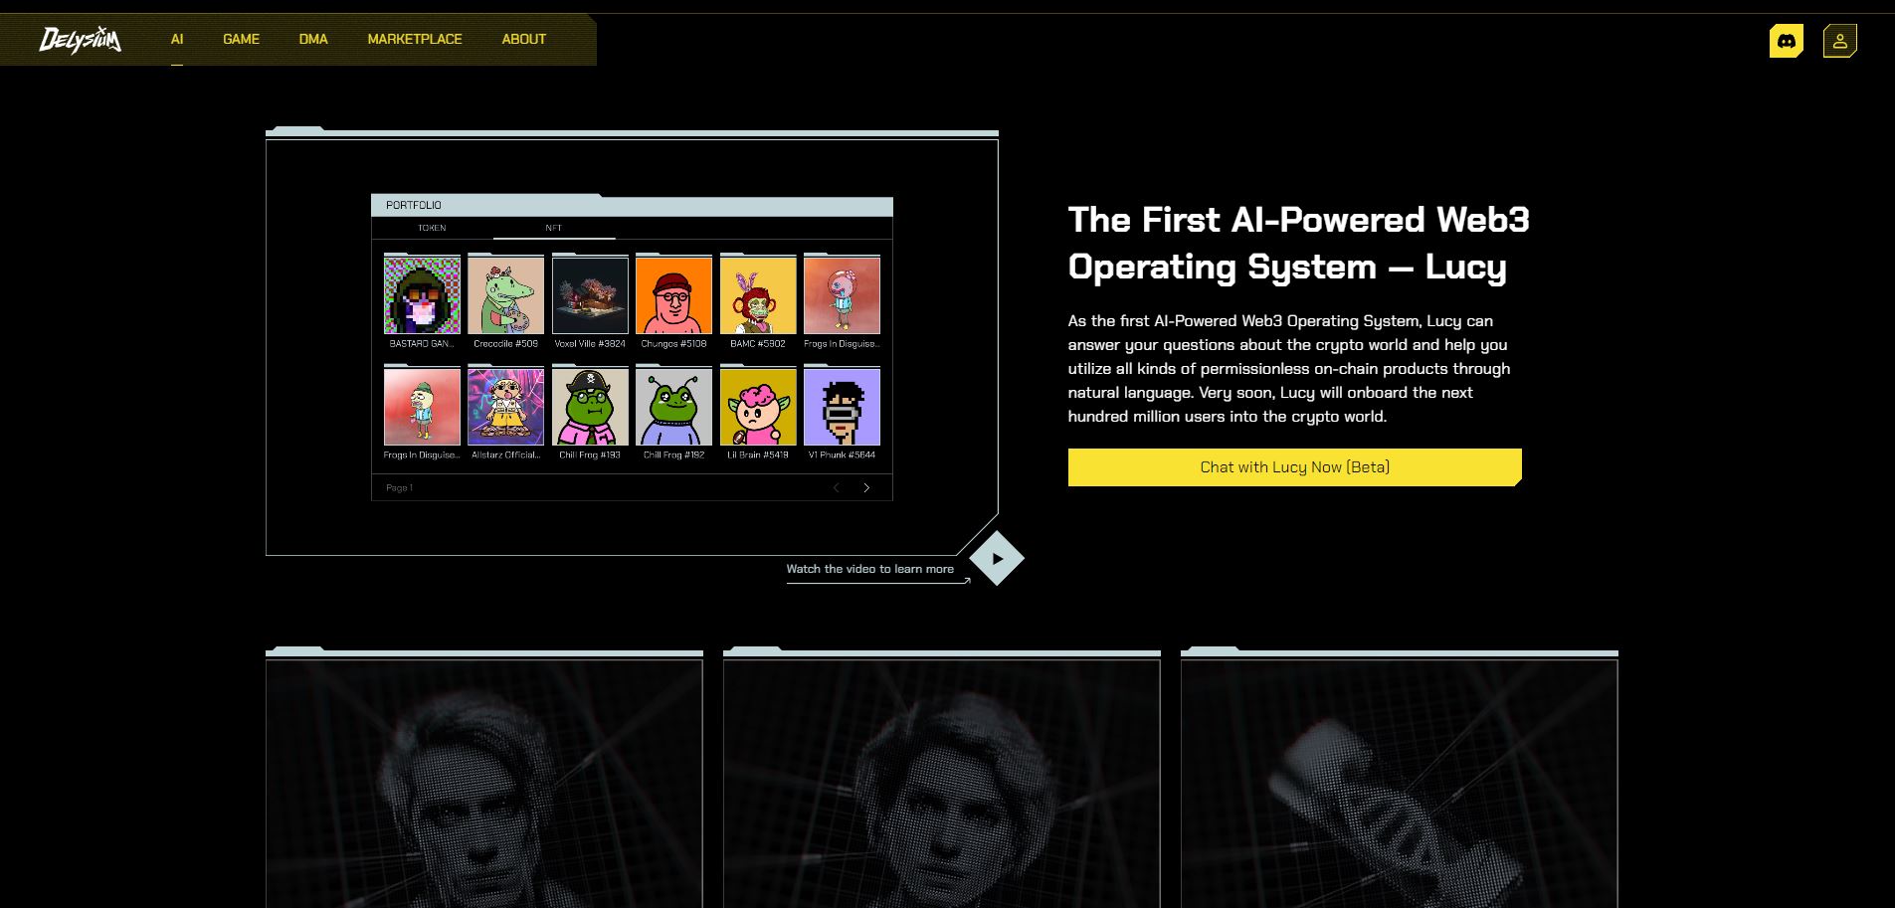This screenshot has width=1895, height=908.
Task: Select the Crecodile #509 NFT thumbnail
Action: [506, 295]
